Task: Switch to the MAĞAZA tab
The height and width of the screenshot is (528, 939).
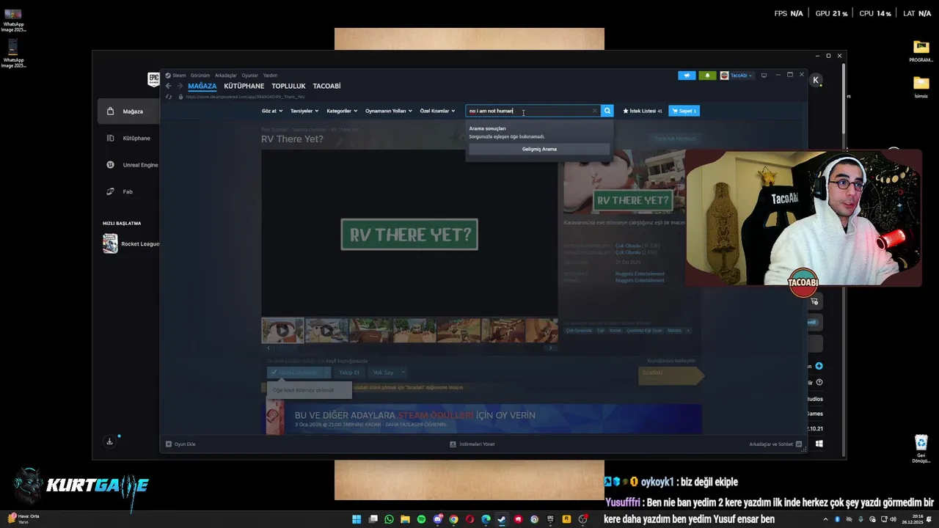Action: 202,86
